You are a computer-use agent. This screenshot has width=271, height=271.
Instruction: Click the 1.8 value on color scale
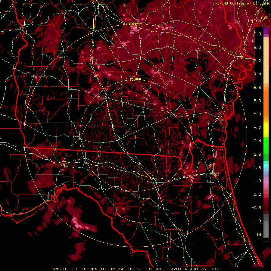257,168
